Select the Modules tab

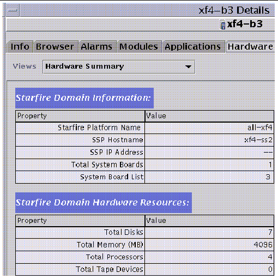(138, 47)
